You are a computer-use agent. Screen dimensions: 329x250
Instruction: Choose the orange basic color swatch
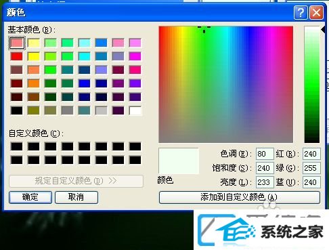click(33, 83)
